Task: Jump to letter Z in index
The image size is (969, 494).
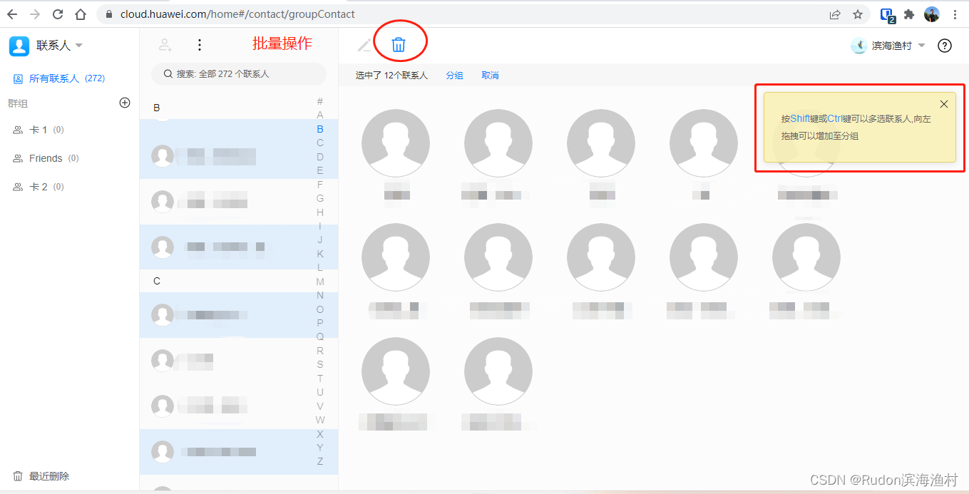Action: coord(320,461)
